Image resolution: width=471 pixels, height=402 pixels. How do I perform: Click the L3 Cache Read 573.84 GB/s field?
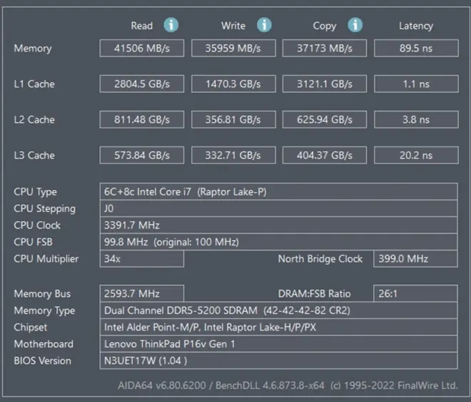141,155
